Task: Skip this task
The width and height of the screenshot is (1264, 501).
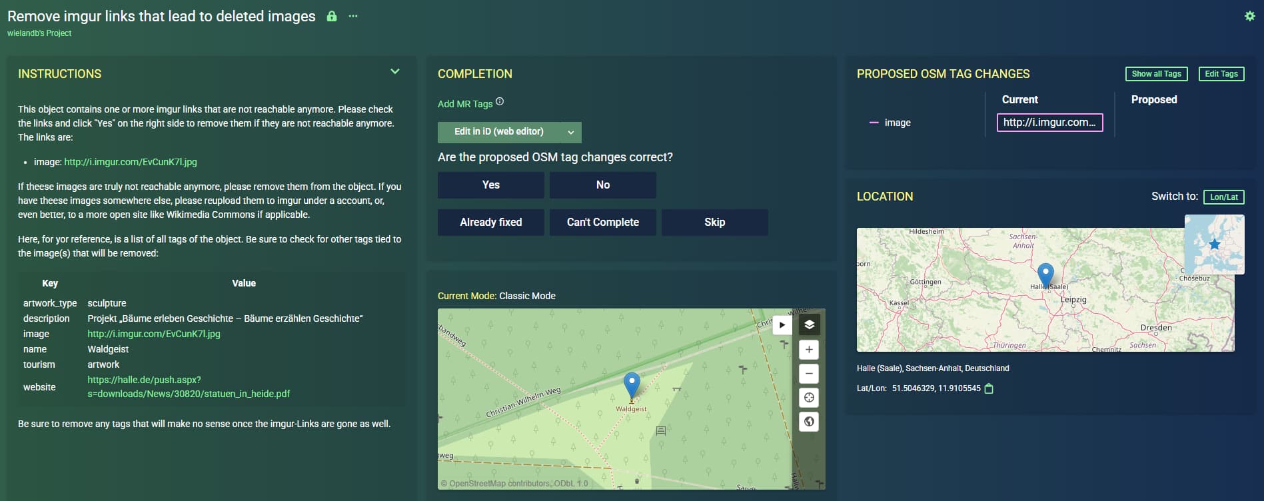Action: (715, 223)
